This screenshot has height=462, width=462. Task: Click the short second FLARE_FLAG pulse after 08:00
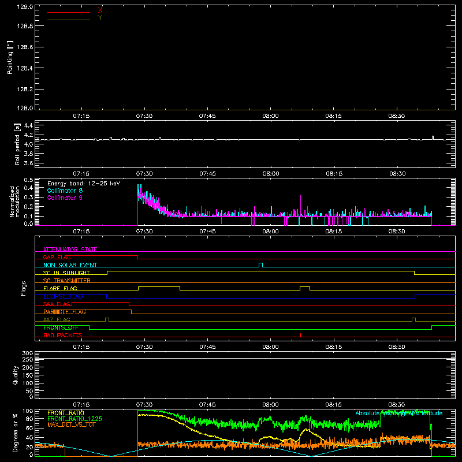pyautogui.click(x=305, y=286)
